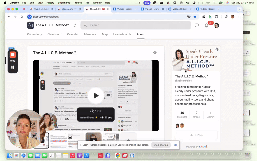Viewport: 257px width, 161px height.
Task: Open Spotlight search in the menu bar
Action: (x=214, y=3)
